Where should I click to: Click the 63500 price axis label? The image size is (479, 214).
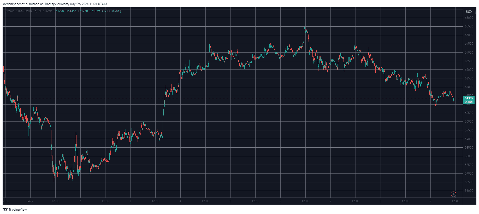point(469,61)
